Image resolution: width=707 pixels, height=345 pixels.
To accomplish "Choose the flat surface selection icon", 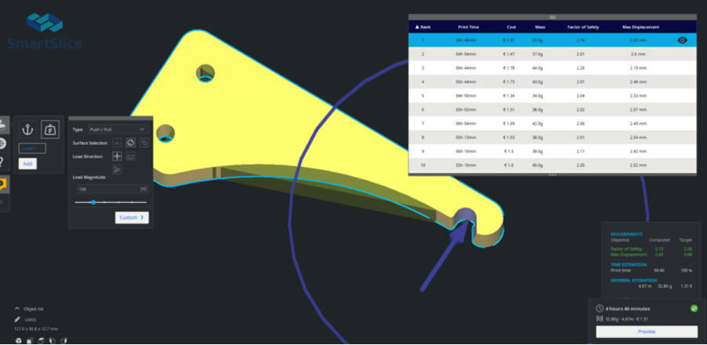I will 117,143.
